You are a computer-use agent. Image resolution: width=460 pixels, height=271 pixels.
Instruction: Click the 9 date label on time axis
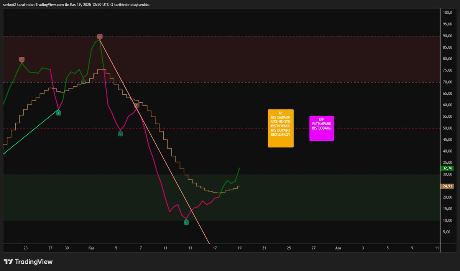point(412,248)
